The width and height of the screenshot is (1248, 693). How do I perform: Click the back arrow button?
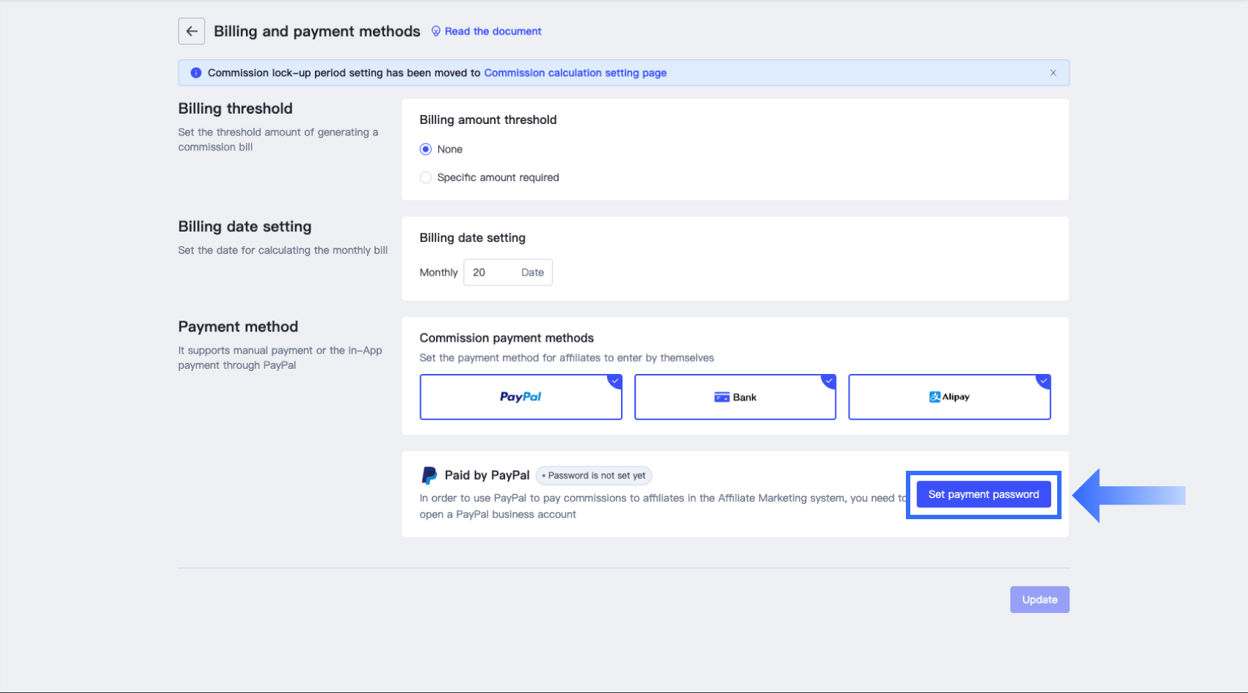(x=192, y=32)
